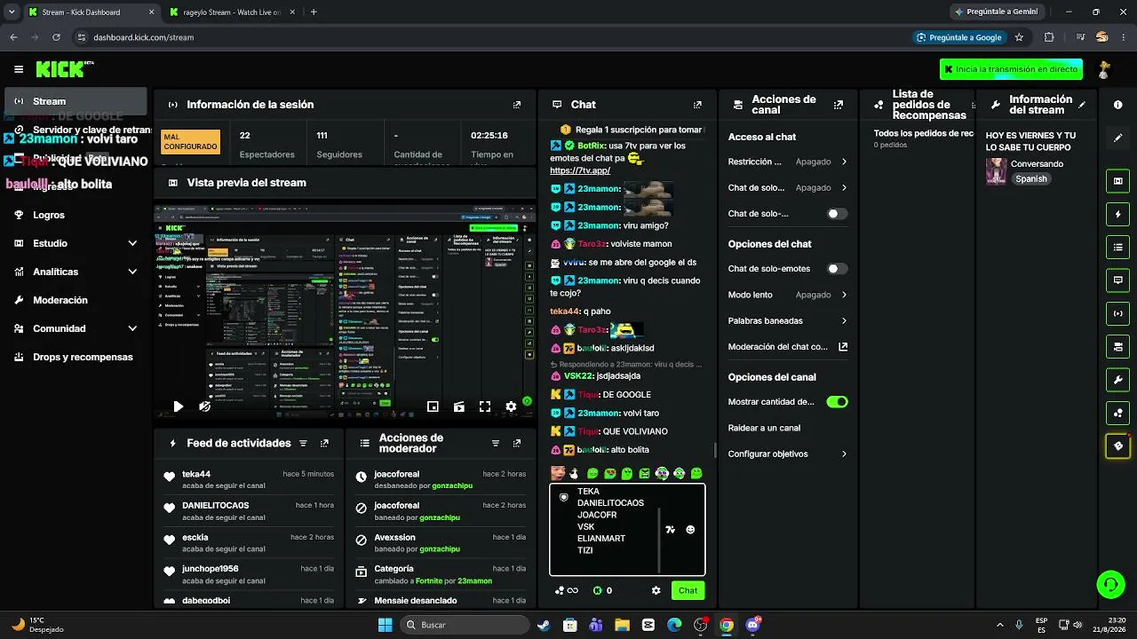Click the Spanish language tag
Screen dimensions: 1137x639
pyautogui.click(x=1031, y=179)
